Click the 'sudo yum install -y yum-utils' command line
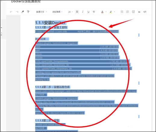This screenshot has width=156, height=132. 77,32
